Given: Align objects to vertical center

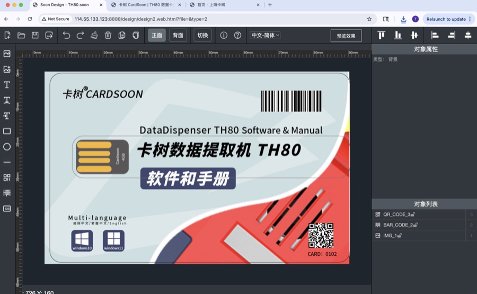Looking at the screenshot, I should [414, 36].
